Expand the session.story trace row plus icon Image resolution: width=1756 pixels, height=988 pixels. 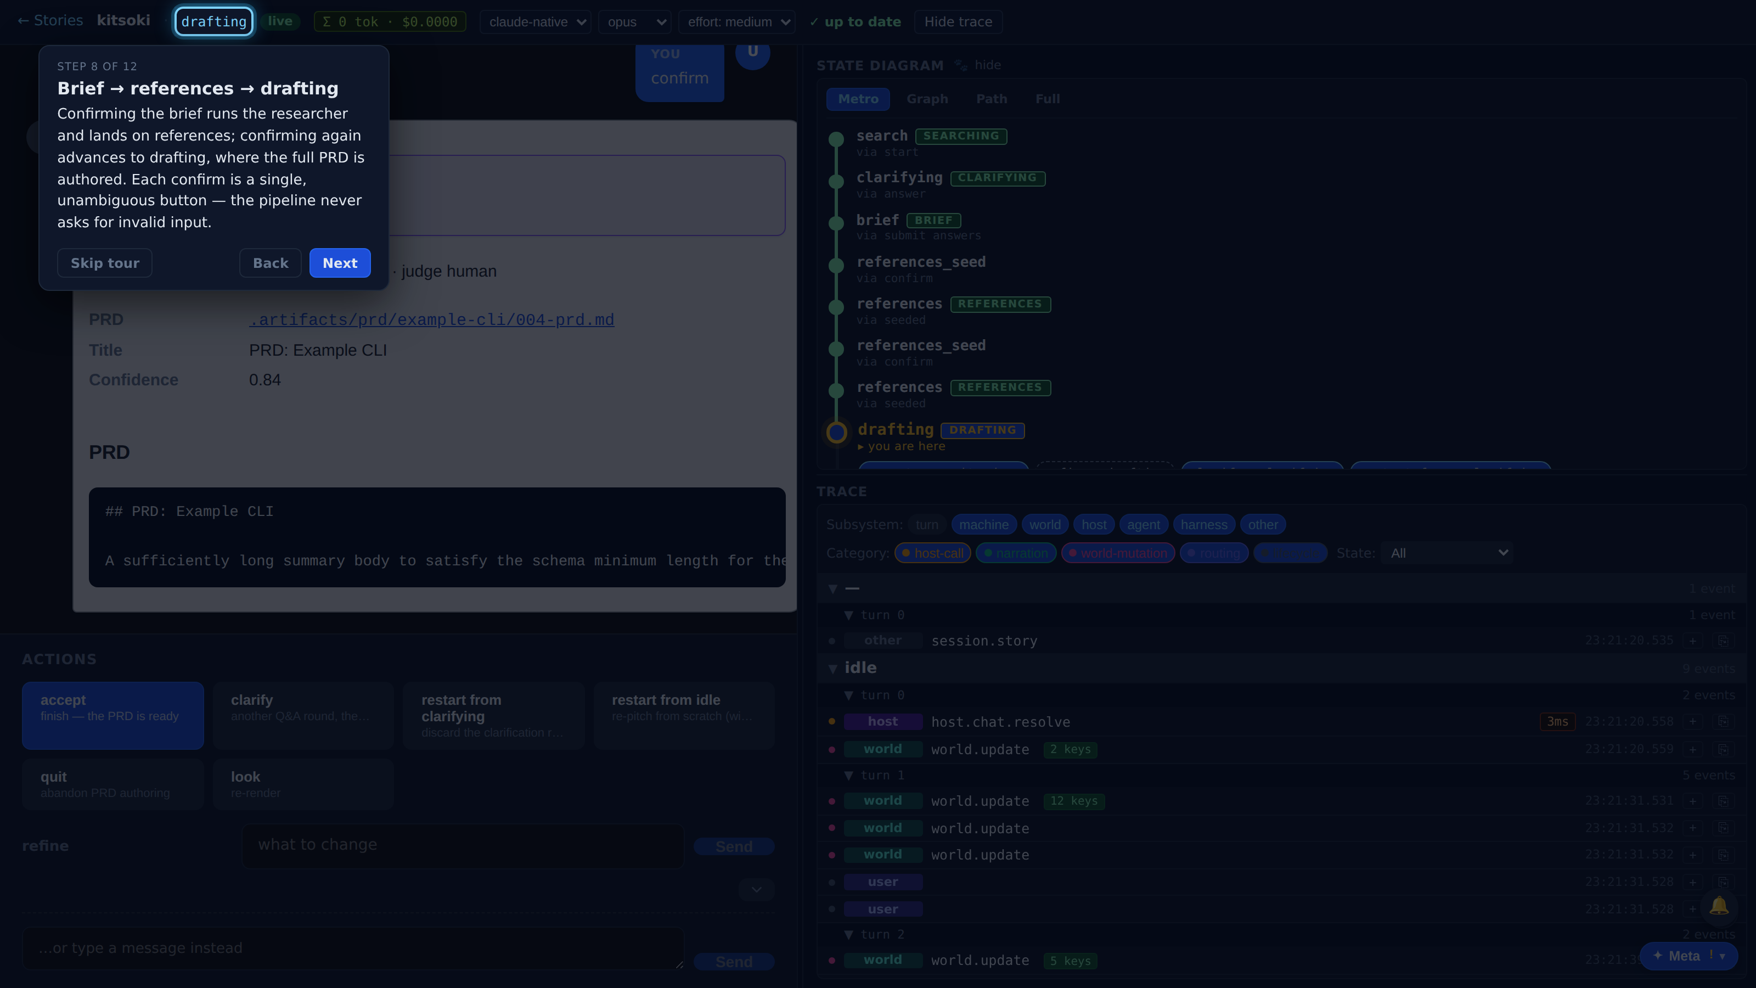1692,640
